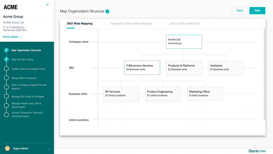The image size is (273, 154).
Task: Click the ACME-Acme Ltd text
Action: point(13,22)
